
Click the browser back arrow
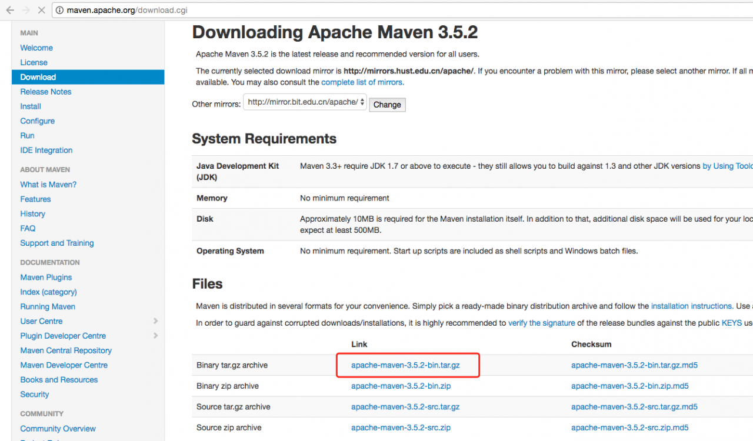tap(10, 11)
